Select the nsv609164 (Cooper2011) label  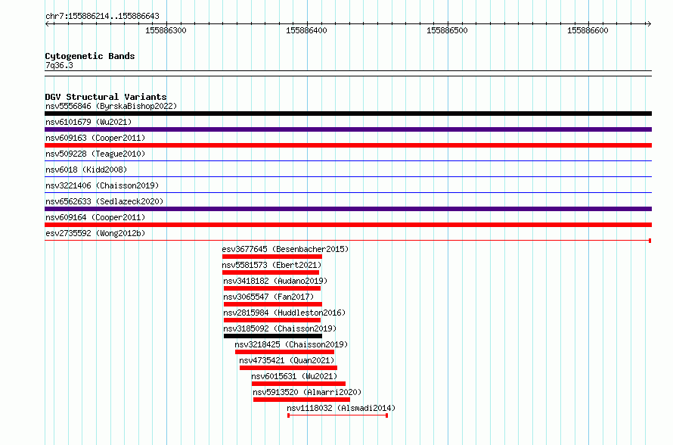pos(95,217)
